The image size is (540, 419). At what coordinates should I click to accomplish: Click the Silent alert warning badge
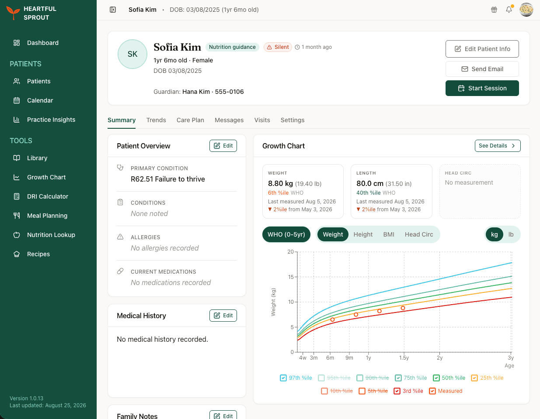(x=278, y=47)
